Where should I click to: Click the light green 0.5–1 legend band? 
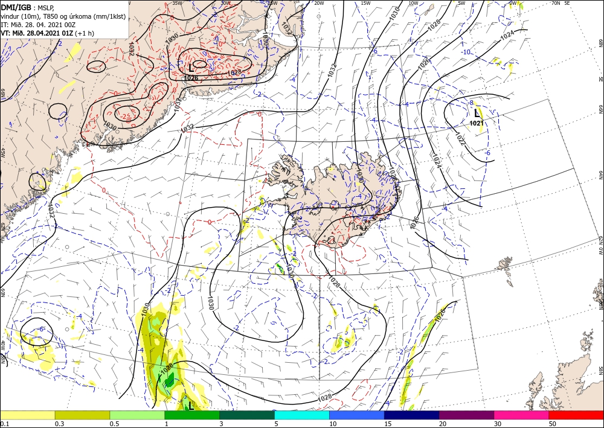[x=137, y=415]
